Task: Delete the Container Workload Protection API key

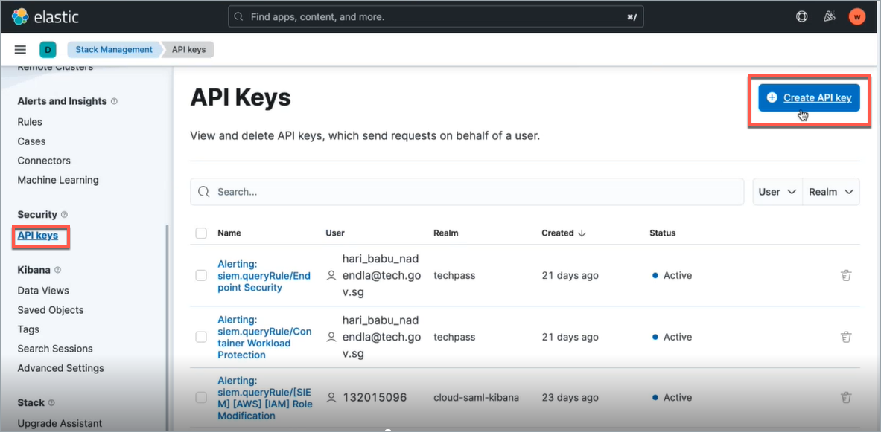Action: (x=845, y=337)
